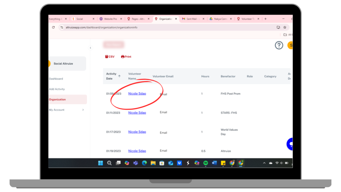Open Microsoft Teams from the taskbar
Image resolution: width=341 pixels, height=192 pixels.
[136, 163]
